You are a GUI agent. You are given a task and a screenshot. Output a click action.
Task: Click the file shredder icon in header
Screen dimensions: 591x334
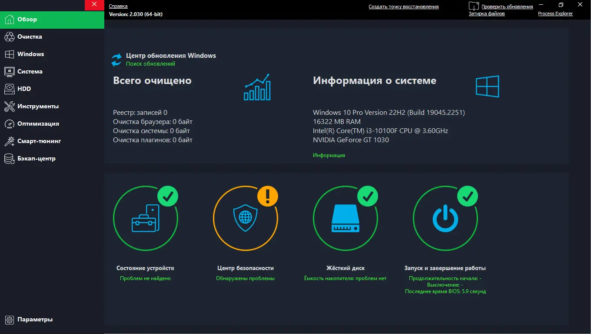pos(474,6)
